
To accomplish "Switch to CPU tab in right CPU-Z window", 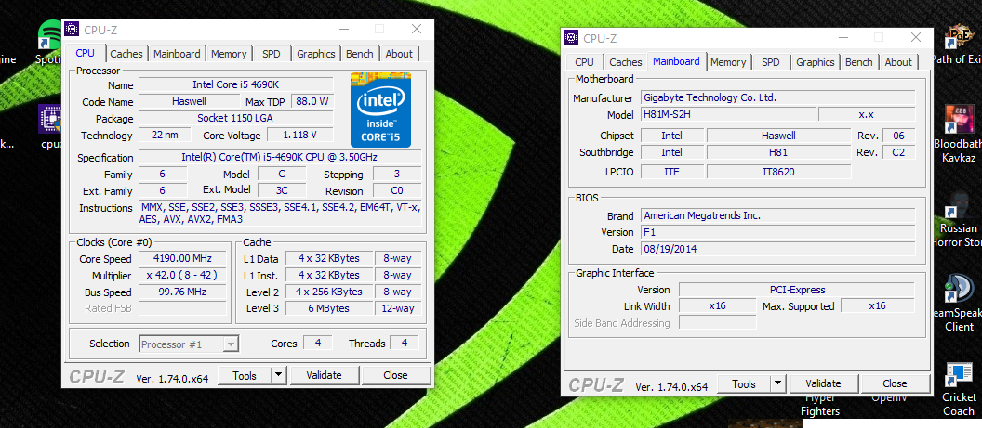I will 584,62.
